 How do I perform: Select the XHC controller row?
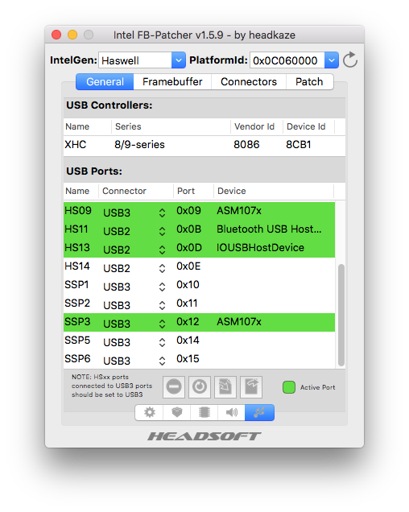click(x=204, y=145)
